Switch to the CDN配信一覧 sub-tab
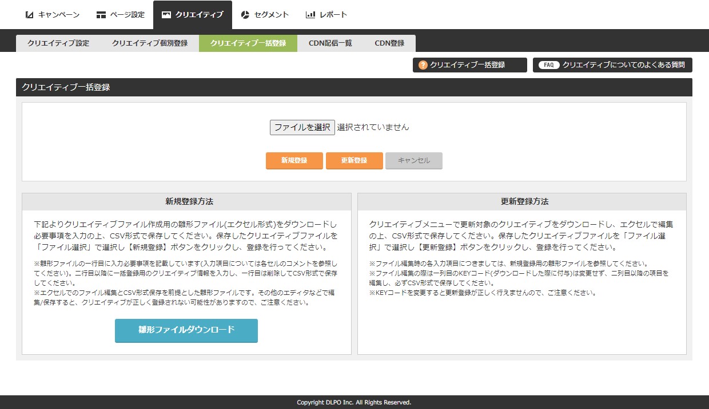The width and height of the screenshot is (709, 409). tap(330, 43)
